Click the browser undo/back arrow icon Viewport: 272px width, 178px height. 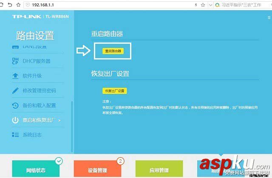pyautogui.click(x=10, y=5)
